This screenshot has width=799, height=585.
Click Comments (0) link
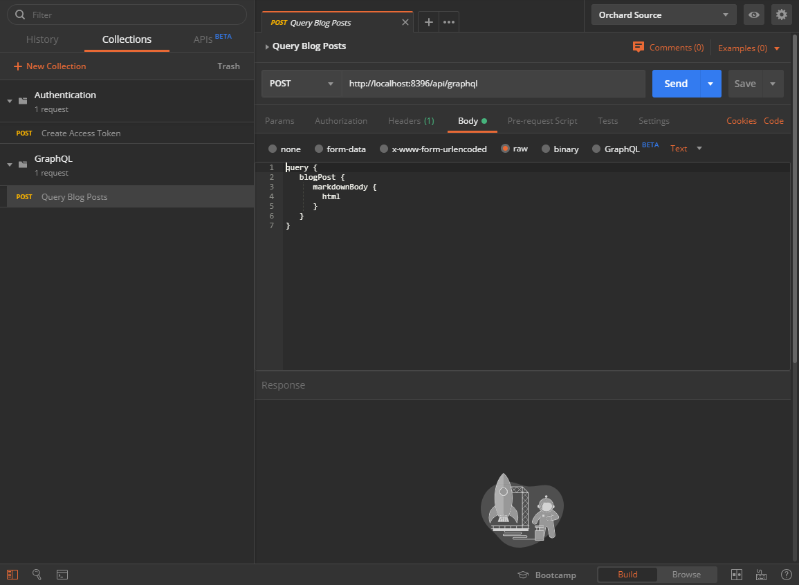[676, 47]
